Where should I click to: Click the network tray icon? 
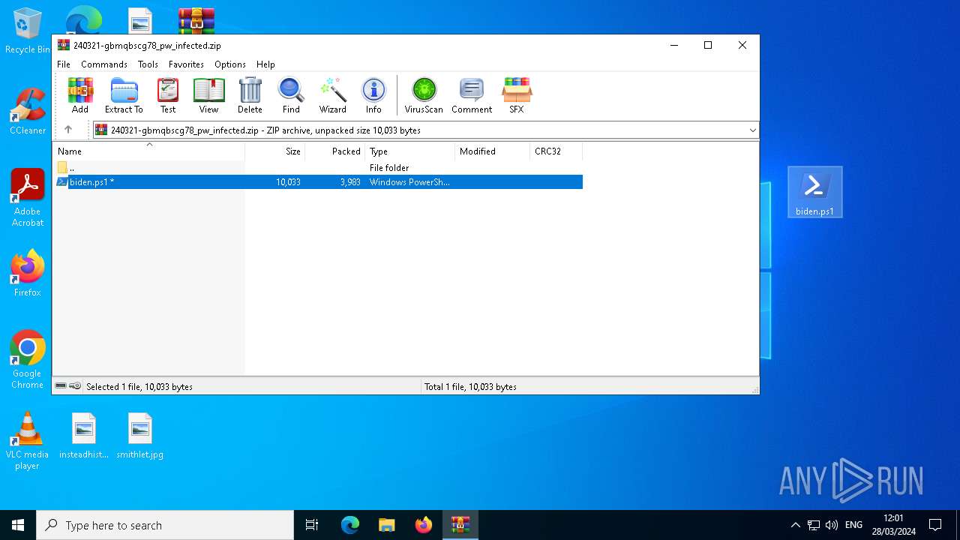tap(814, 525)
